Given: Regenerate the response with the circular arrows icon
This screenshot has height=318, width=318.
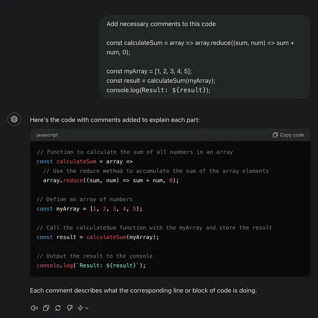Looking at the screenshot, I should click(x=58, y=308).
